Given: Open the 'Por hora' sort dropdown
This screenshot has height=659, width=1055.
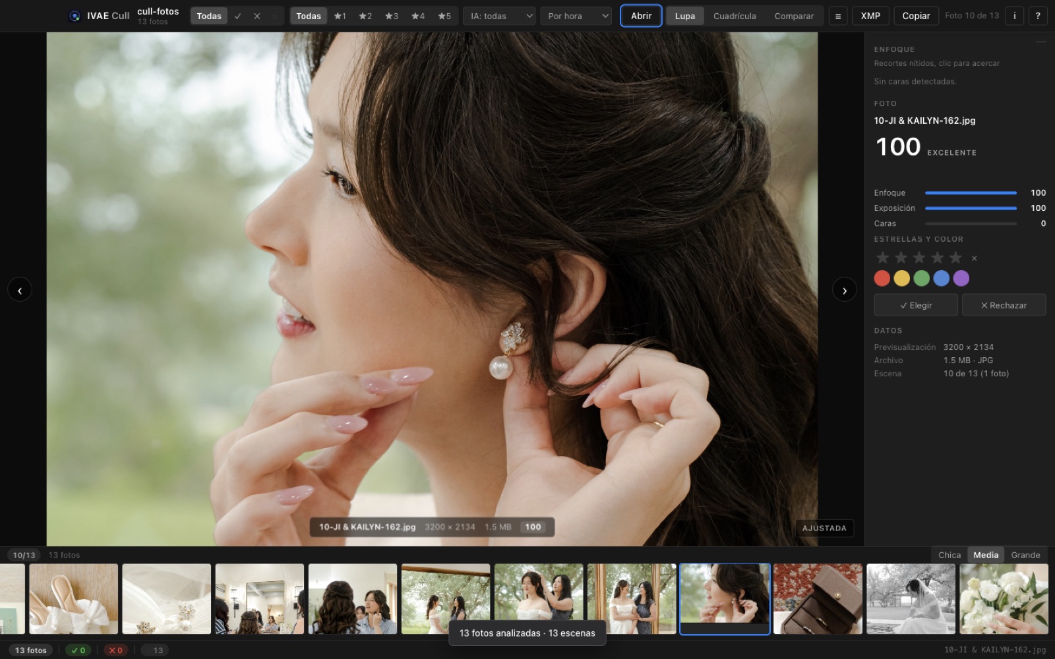Looking at the screenshot, I should (x=576, y=16).
